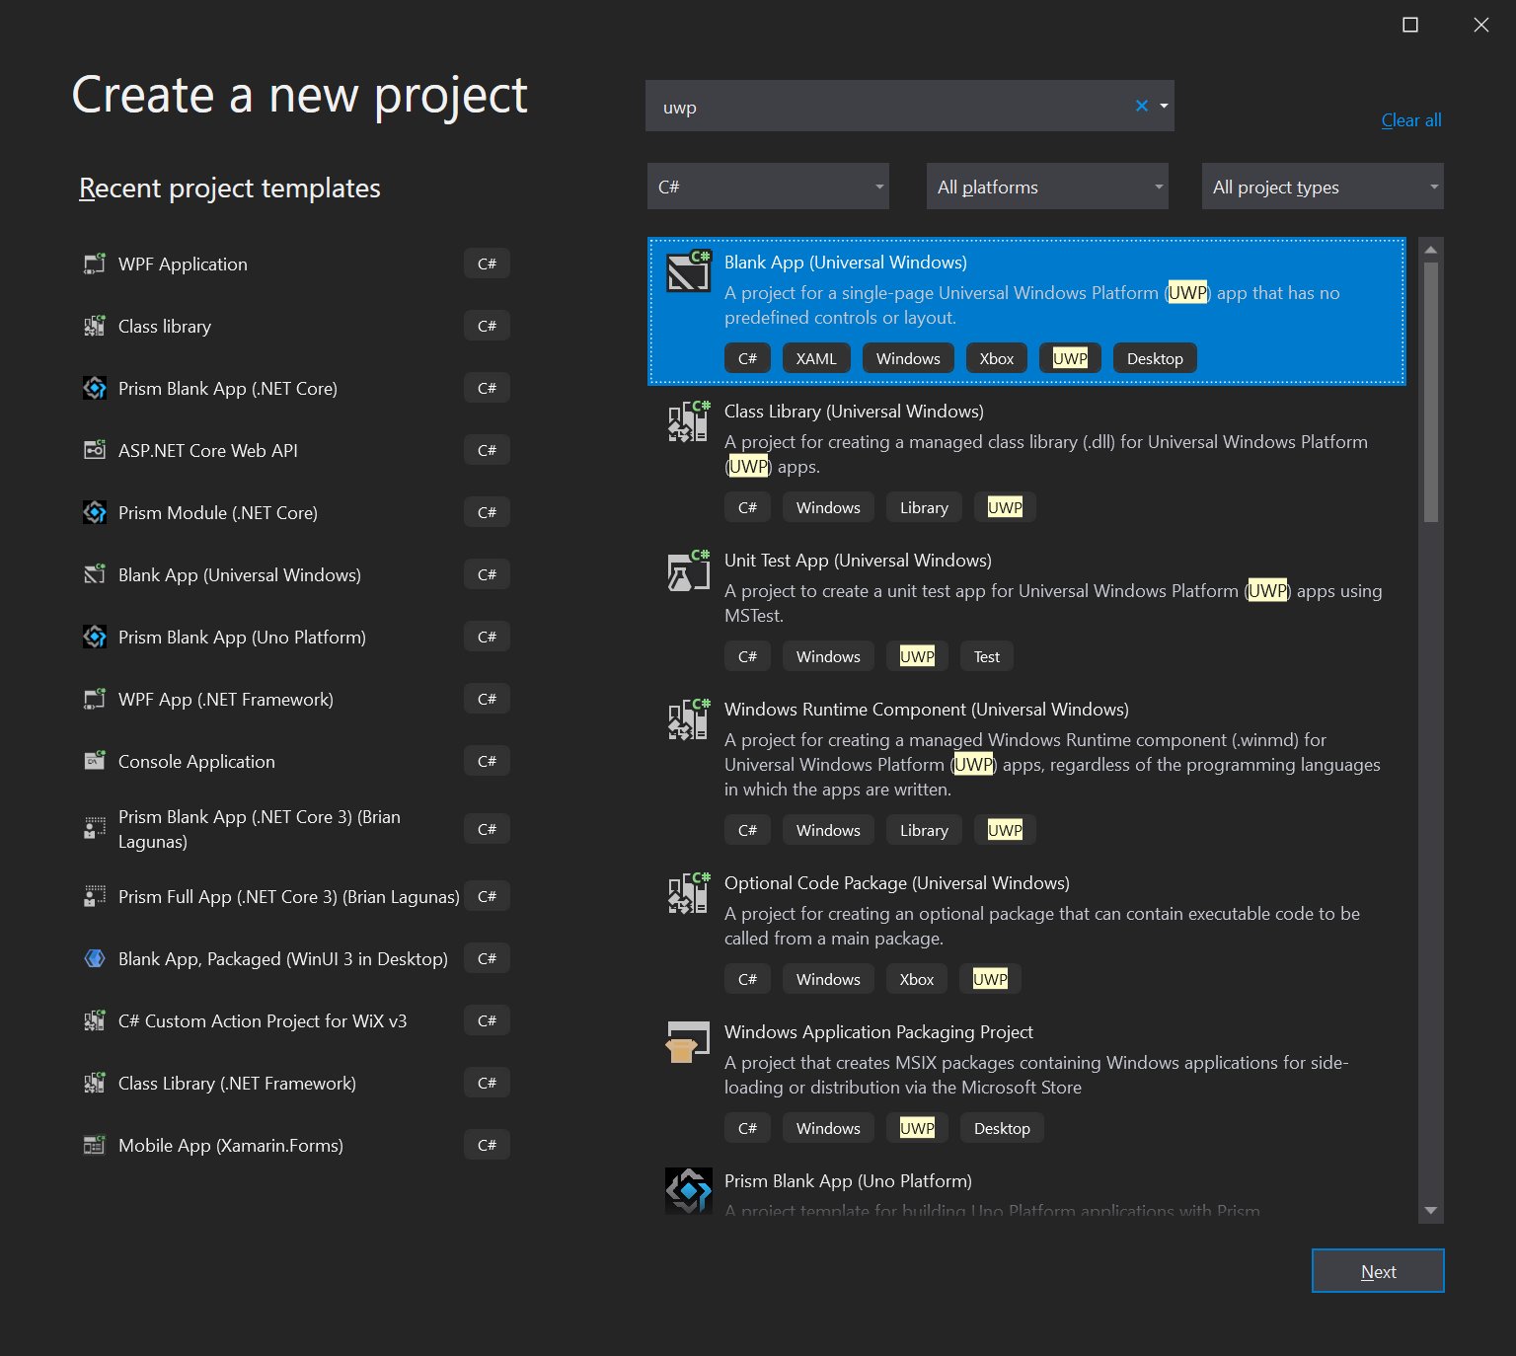This screenshot has width=1516, height=1356.
Task: Click the Windows Runtime Component result icon
Action: coord(689,718)
